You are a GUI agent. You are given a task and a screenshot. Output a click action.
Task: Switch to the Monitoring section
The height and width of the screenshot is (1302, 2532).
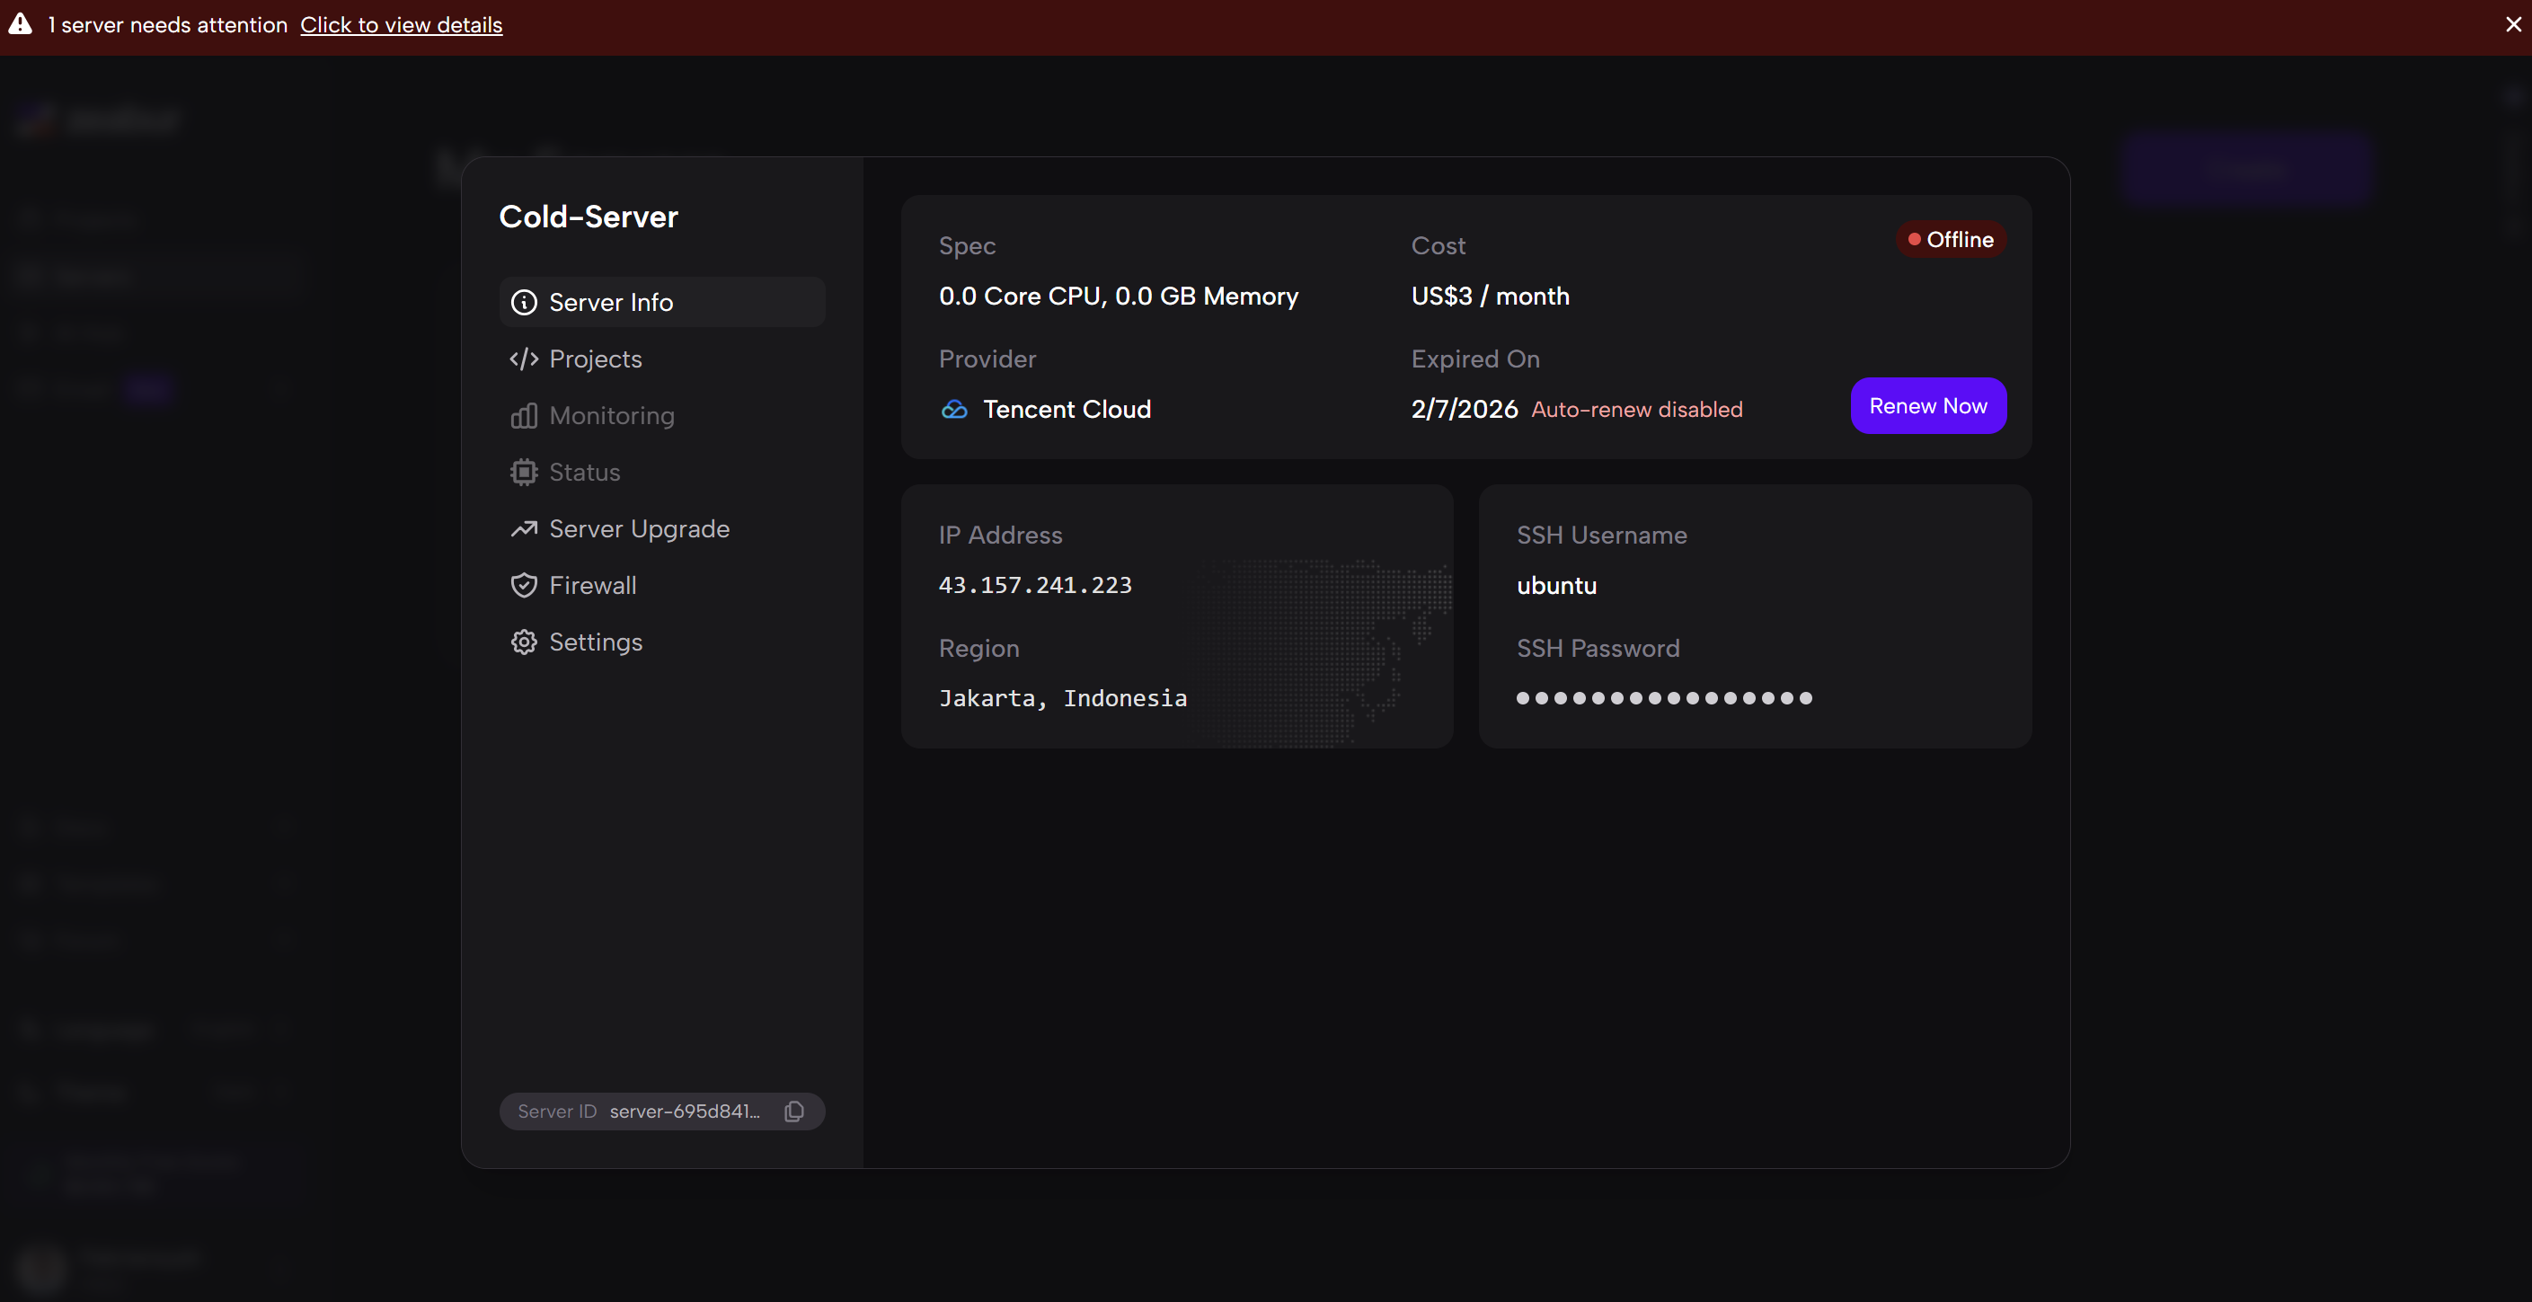[x=611, y=416]
